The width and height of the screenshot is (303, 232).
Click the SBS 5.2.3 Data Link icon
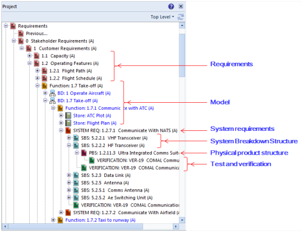tap(76, 175)
